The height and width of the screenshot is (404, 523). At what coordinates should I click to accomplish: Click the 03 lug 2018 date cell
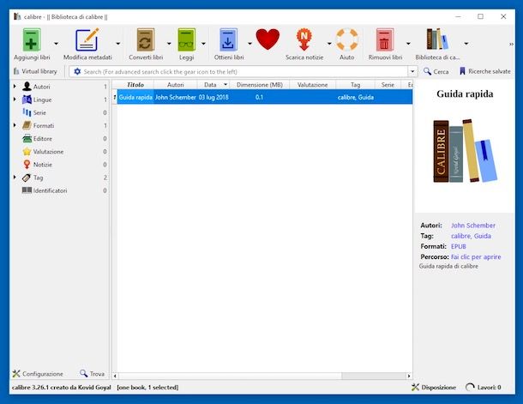(x=213, y=97)
